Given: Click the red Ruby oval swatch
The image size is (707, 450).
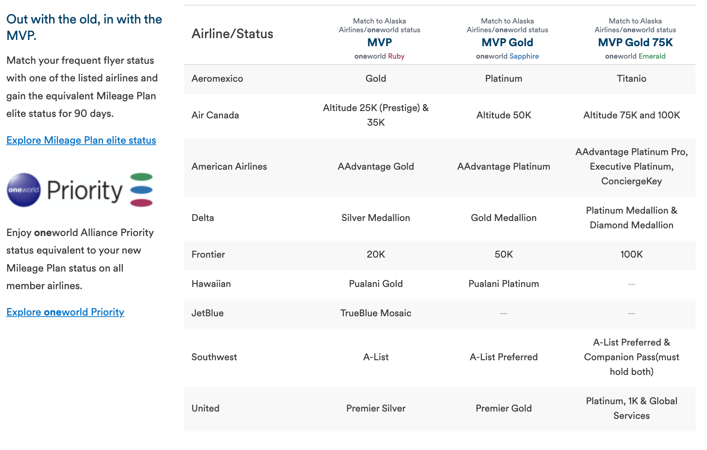Looking at the screenshot, I should (x=142, y=203).
